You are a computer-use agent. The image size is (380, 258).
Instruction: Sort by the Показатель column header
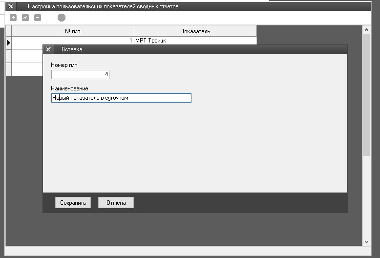[x=195, y=31]
